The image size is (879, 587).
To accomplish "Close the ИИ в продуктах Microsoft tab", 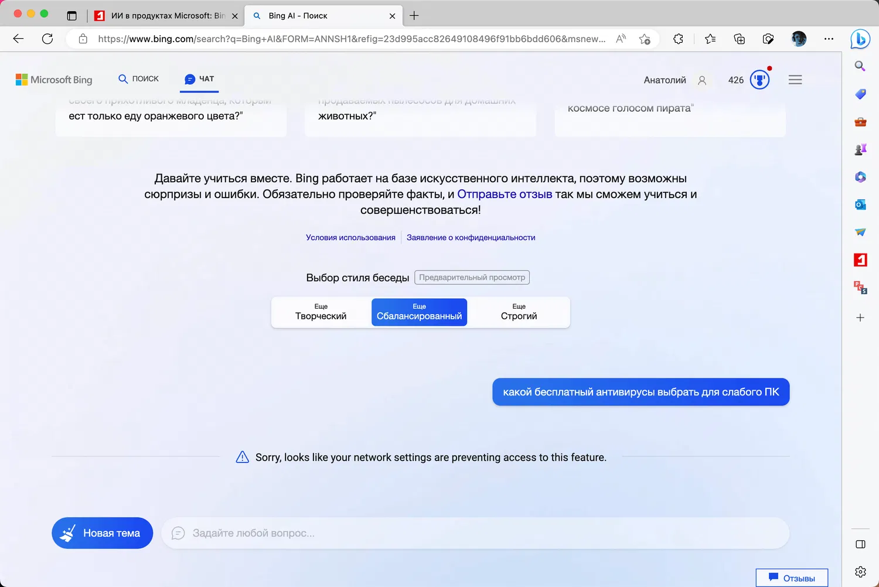I will tap(235, 16).
